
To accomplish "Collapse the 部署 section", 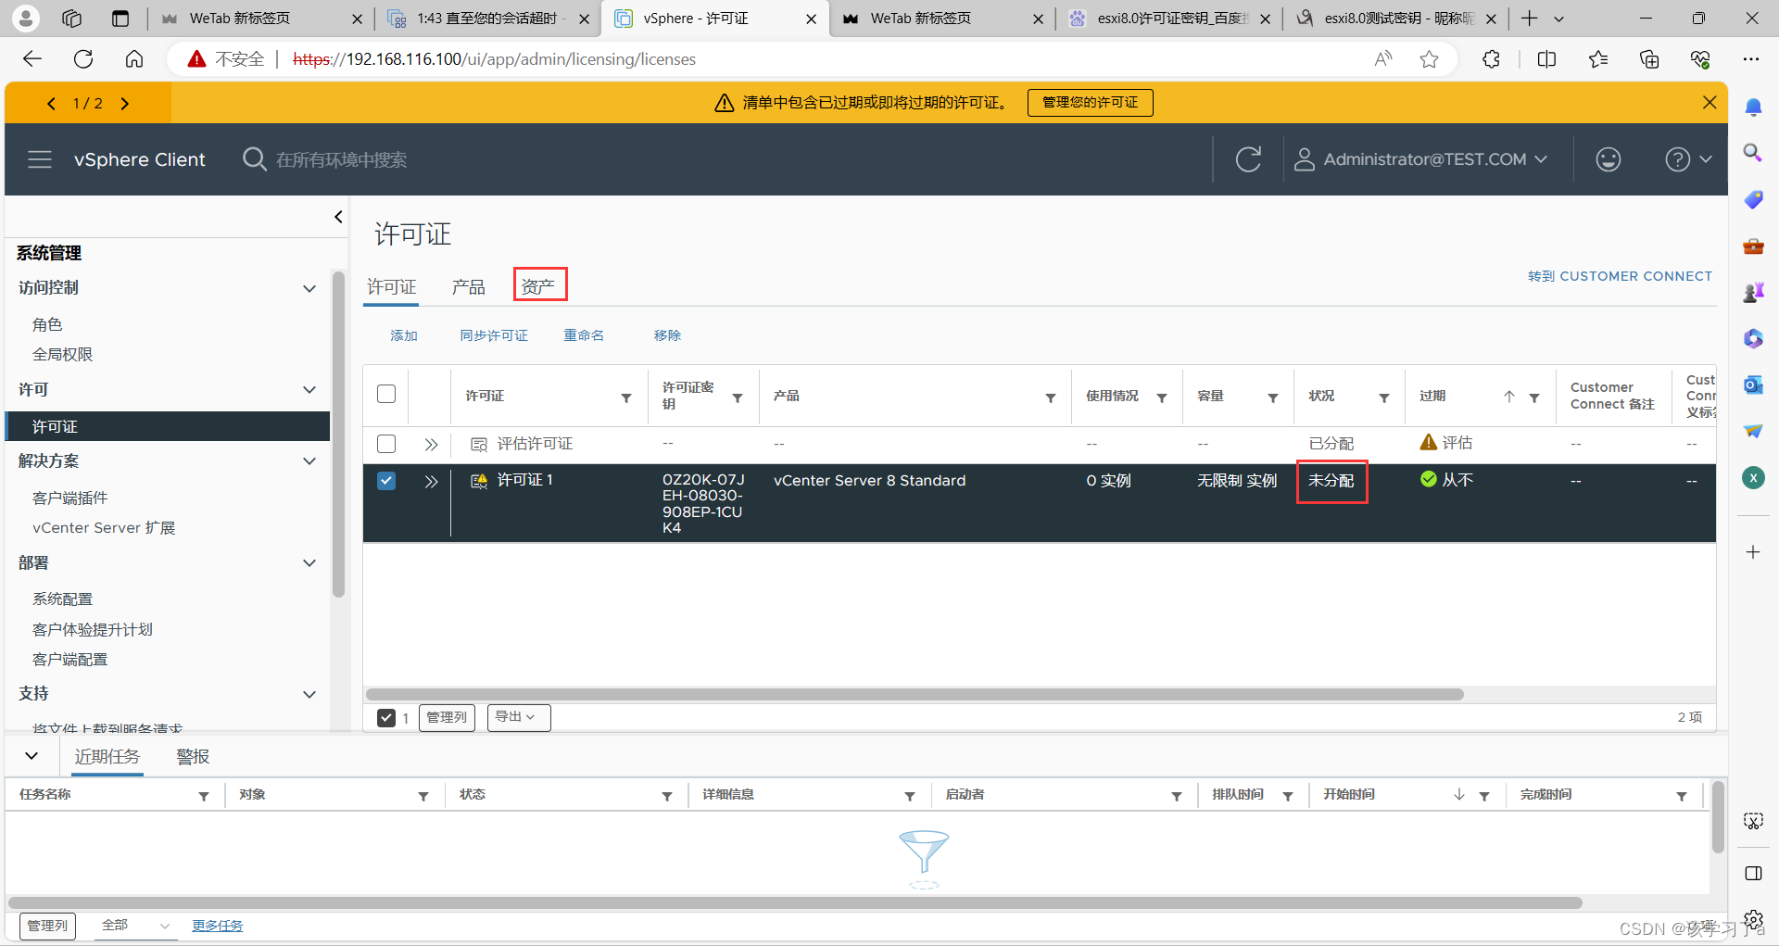I will [309, 562].
